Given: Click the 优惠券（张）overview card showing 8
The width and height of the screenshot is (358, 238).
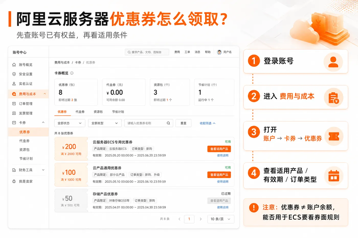Looking at the screenshot, I should [76, 92].
